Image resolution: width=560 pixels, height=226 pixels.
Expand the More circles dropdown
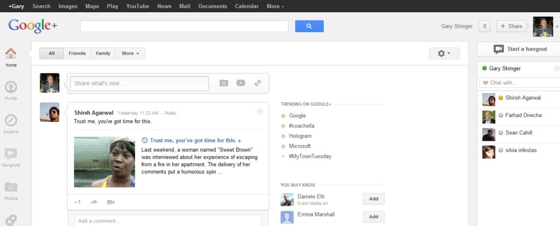coord(130,53)
